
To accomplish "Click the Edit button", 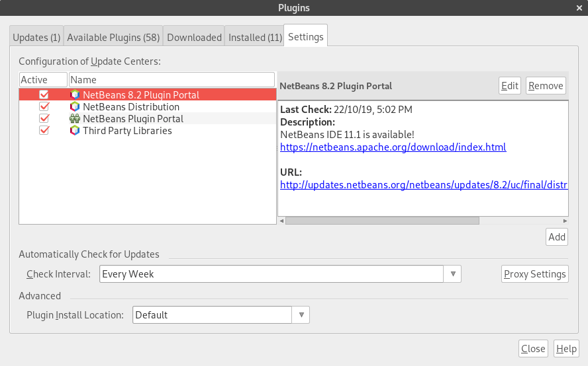I will point(510,86).
